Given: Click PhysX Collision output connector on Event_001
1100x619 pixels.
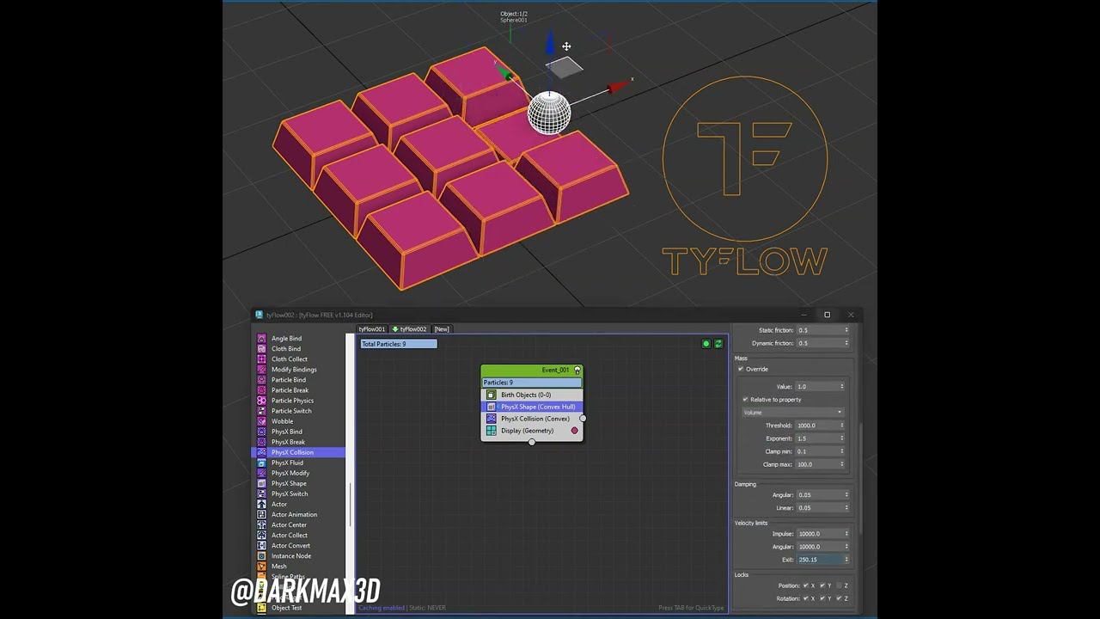Looking at the screenshot, I should coord(583,419).
